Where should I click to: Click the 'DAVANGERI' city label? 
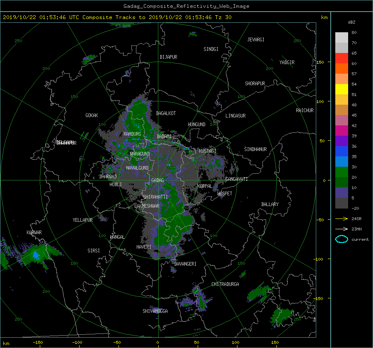pyautogui.click(x=185, y=264)
